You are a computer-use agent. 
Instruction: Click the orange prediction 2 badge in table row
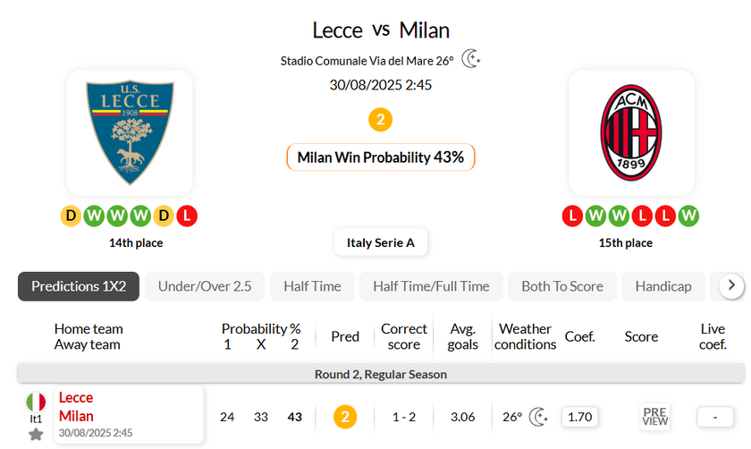[345, 416]
